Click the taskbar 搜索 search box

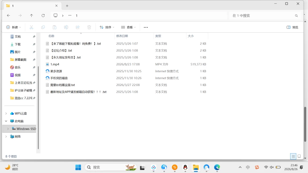tap(111, 167)
